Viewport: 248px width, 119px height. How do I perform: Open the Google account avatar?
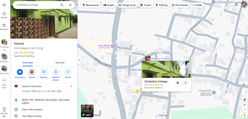(244, 4)
